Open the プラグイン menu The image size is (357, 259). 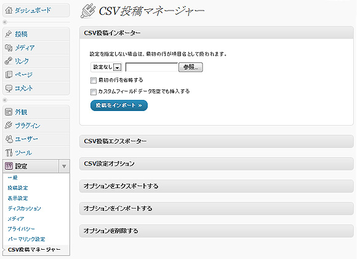click(28, 126)
